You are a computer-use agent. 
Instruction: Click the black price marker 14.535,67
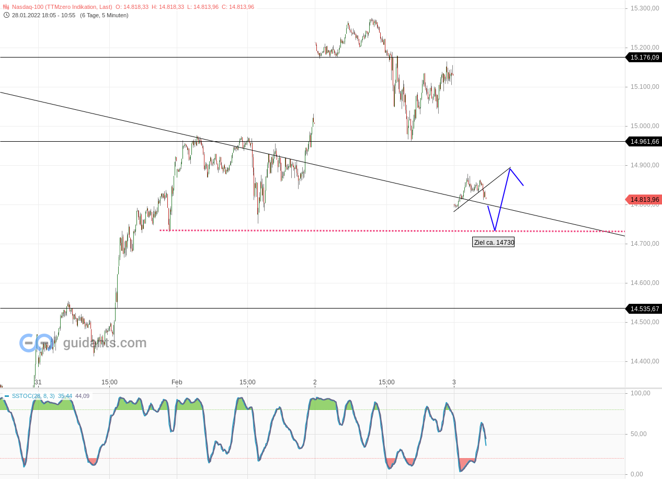[x=643, y=309]
